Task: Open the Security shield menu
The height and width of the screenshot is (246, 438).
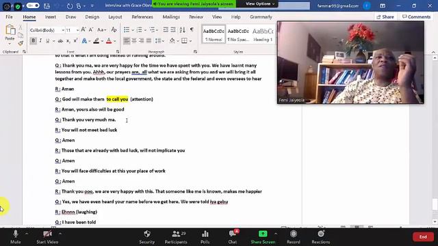Action: point(147,237)
